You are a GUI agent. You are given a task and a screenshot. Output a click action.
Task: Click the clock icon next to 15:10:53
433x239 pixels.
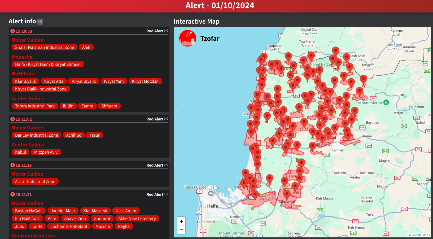click(x=12, y=31)
